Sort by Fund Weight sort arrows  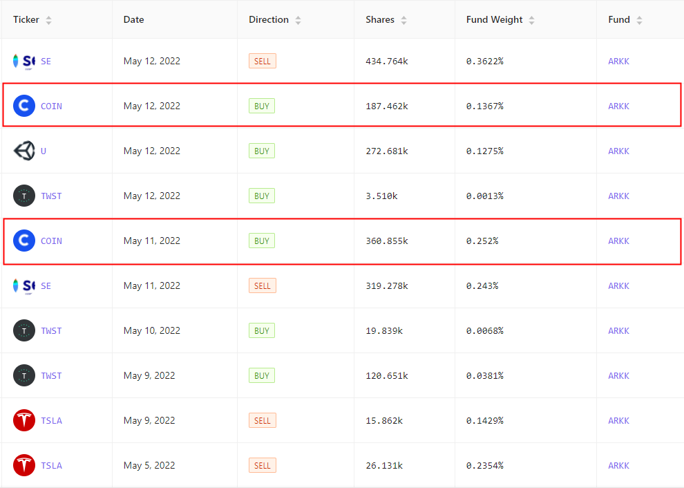(532, 20)
